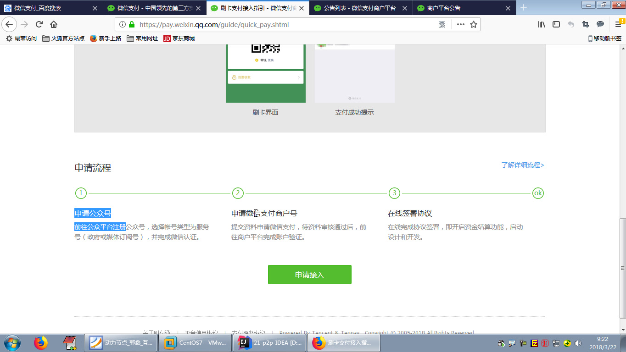This screenshot has height=352, width=626.
Task: Click the 申请流程 section title
Action: 93,168
